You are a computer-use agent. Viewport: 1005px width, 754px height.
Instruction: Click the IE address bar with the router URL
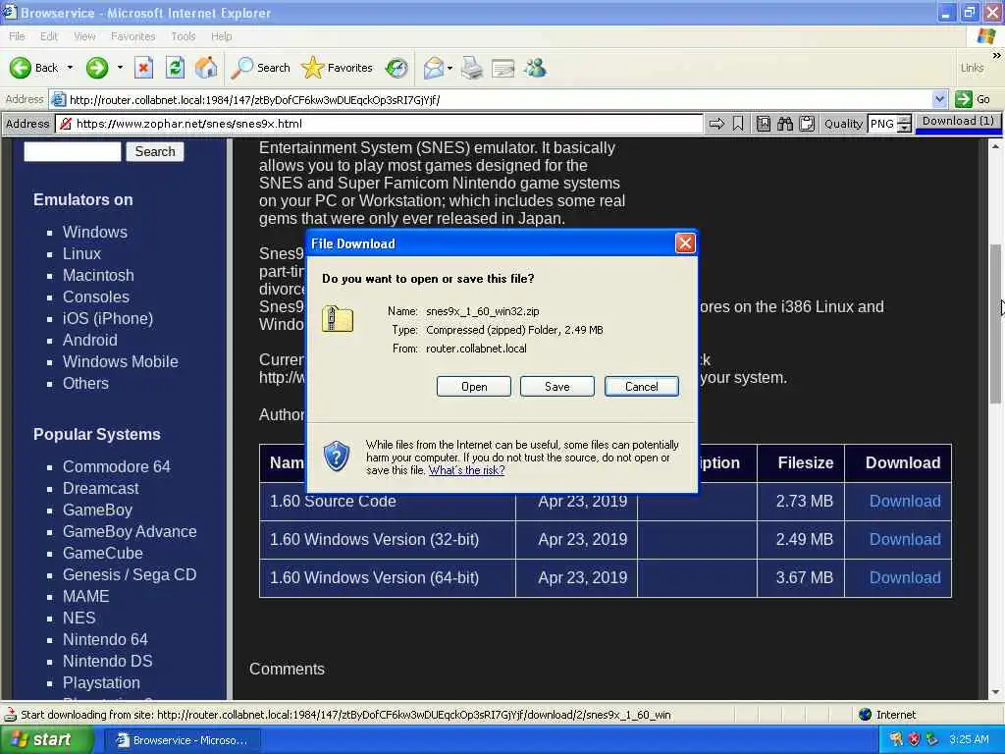pyautogui.click(x=491, y=99)
